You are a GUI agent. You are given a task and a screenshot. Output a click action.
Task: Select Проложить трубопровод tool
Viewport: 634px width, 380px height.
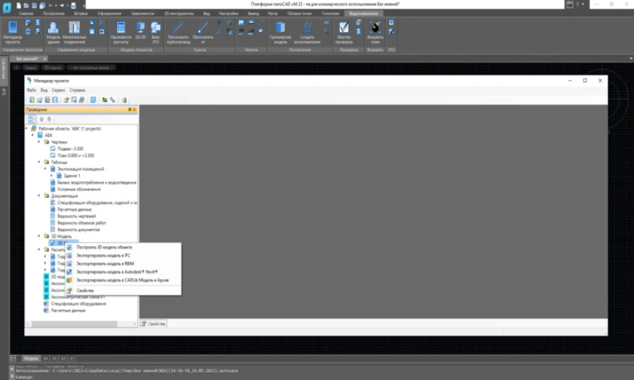178,31
